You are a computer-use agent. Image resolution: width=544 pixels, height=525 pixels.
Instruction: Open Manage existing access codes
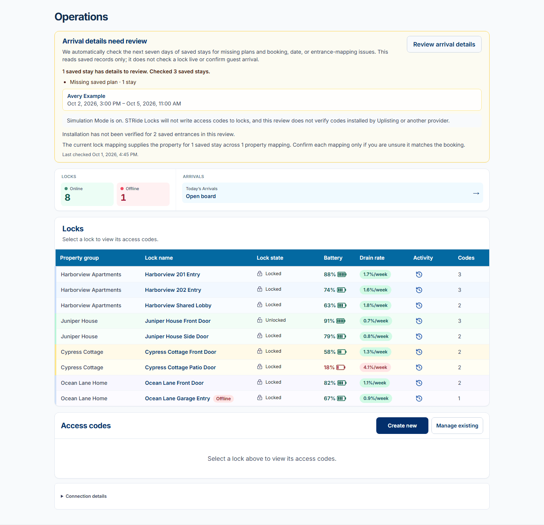(457, 426)
